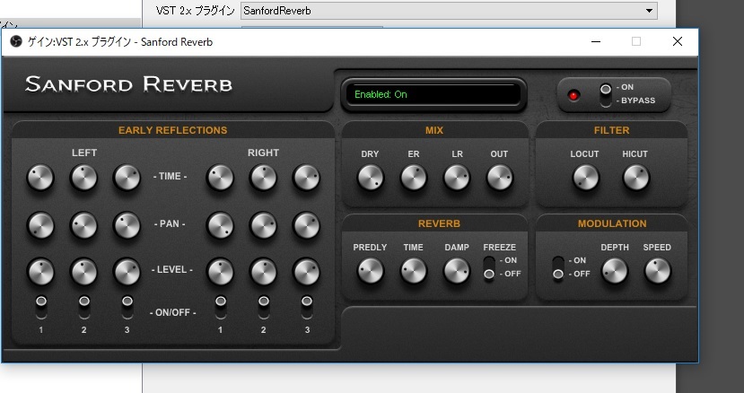This screenshot has width=744, height=393.
Task: Click the Enabled: On display screen
Action: (x=433, y=94)
